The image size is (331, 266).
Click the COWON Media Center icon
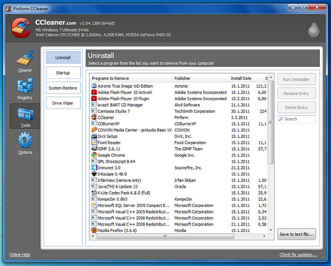[x=94, y=130]
